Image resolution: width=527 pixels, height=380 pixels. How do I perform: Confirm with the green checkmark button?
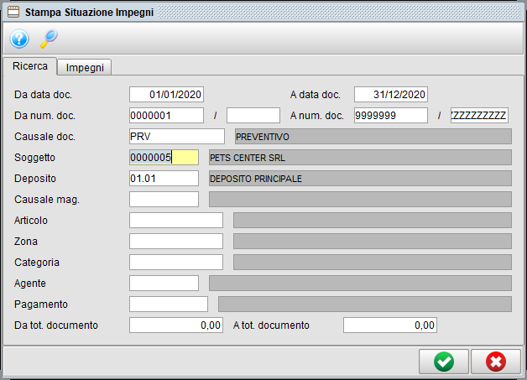tap(443, 362)
